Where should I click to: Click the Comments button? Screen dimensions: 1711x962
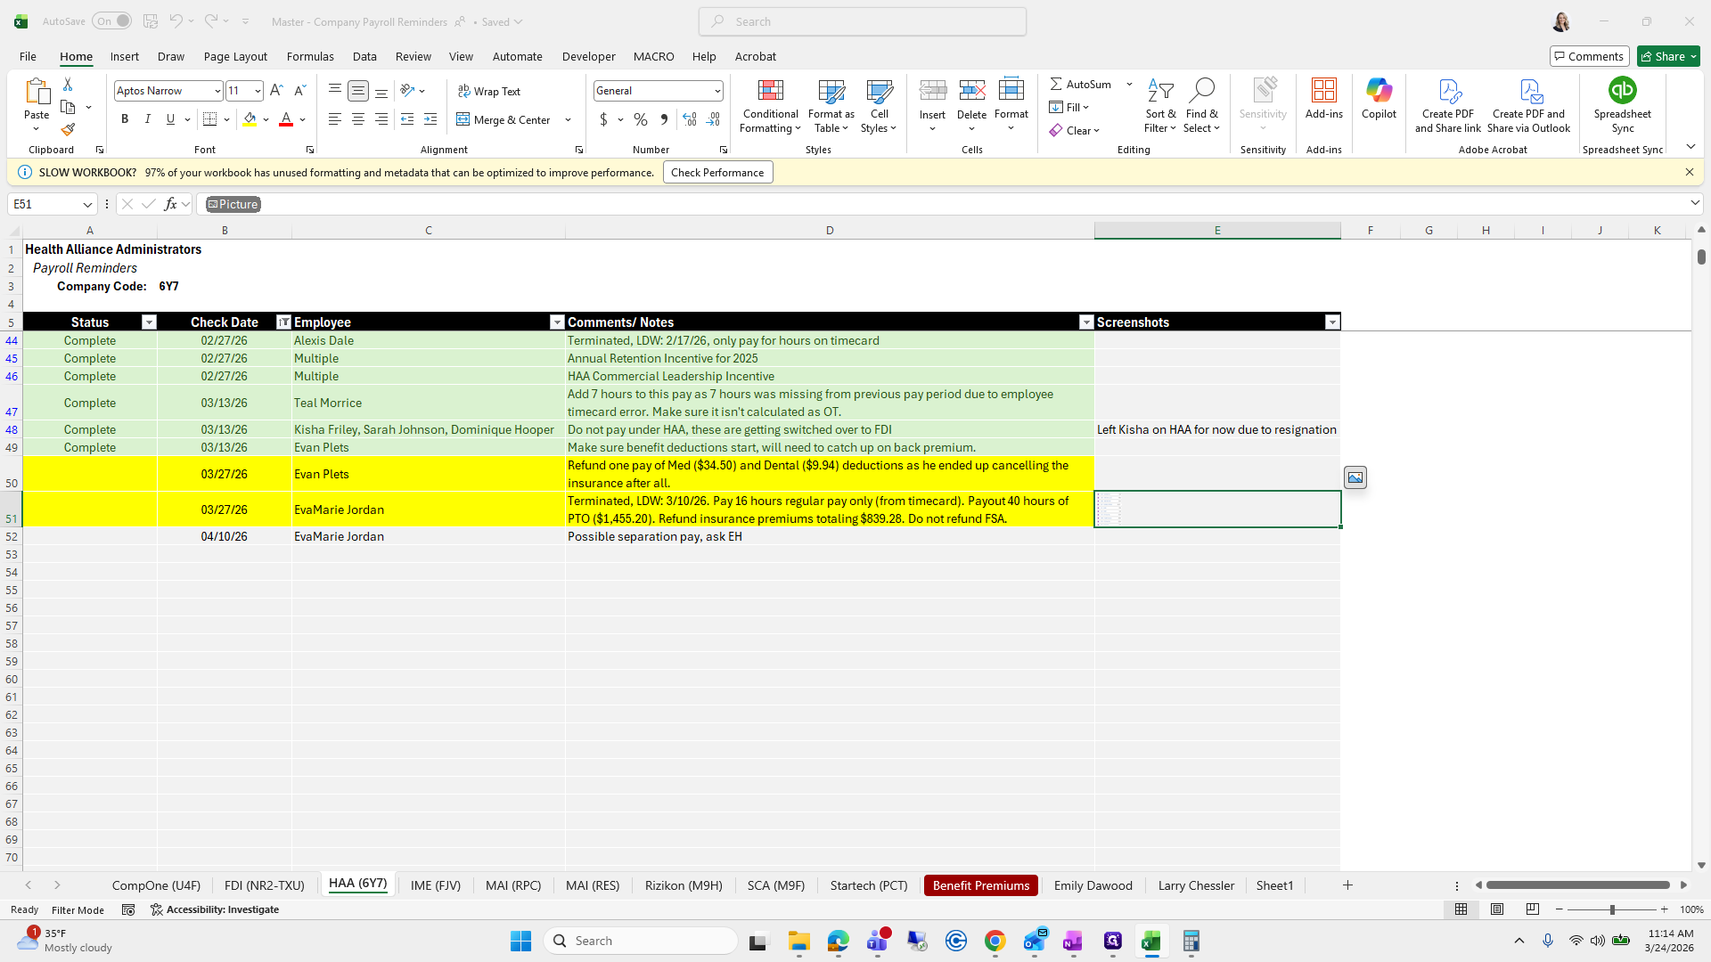pyautogui.click(x=1589, y=56)
